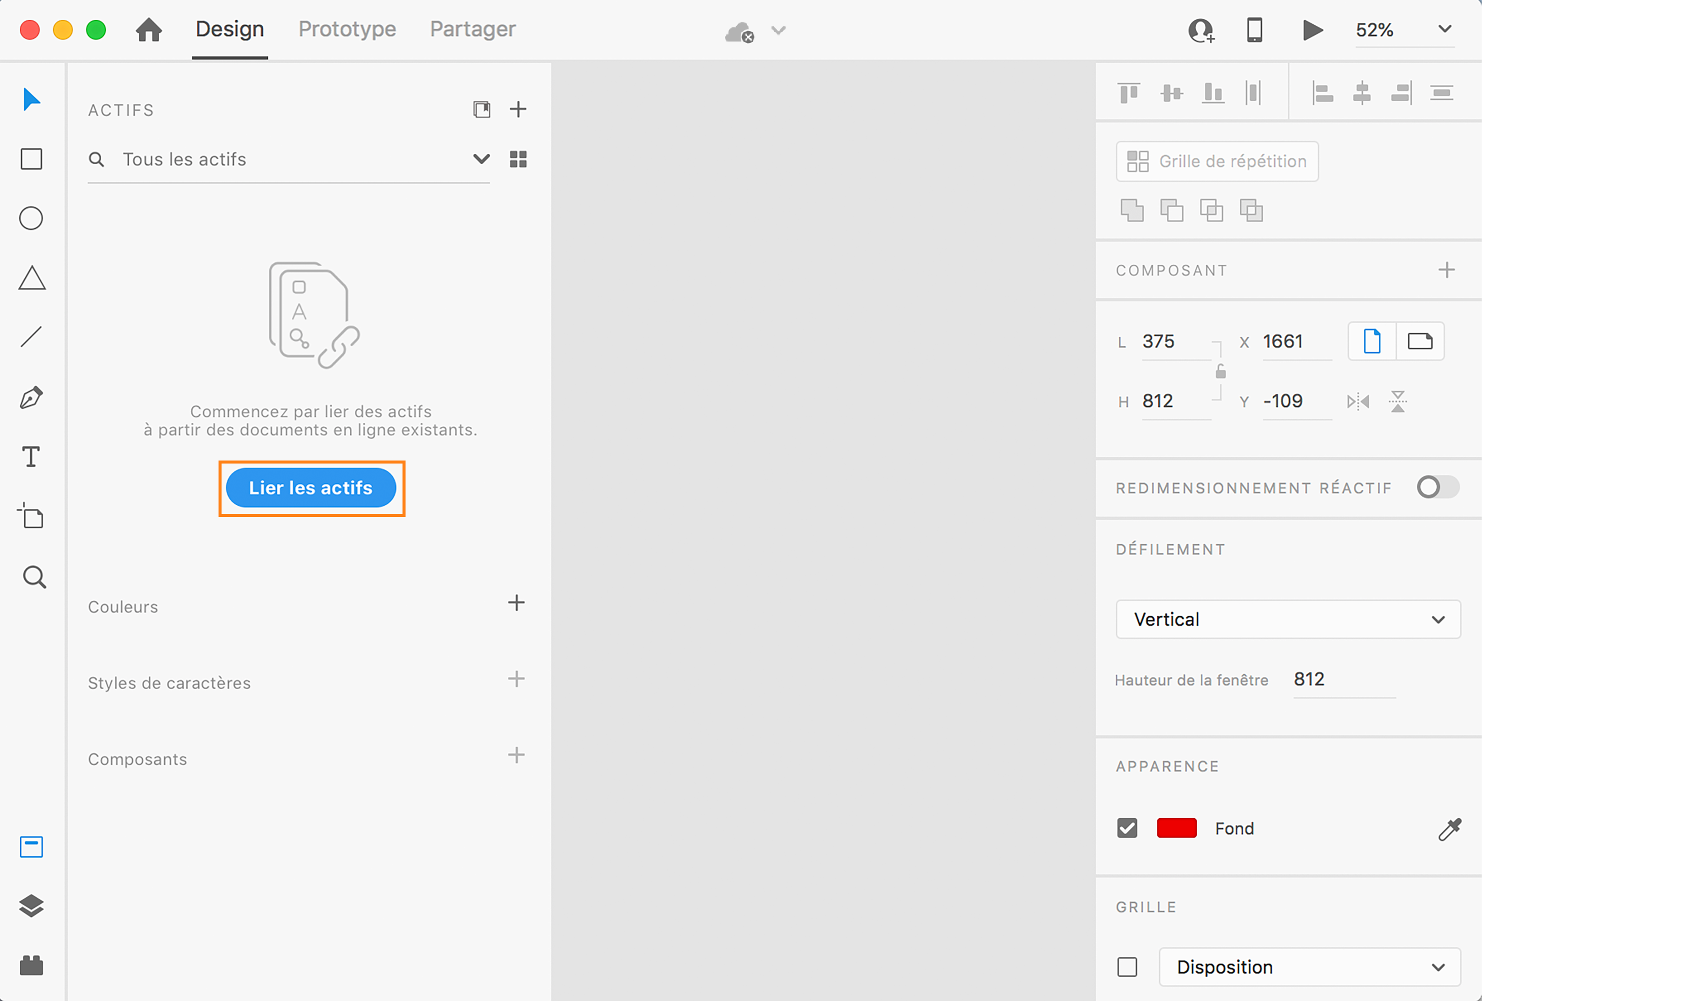Select the Pen tool
Image resolution: width=1706 pixels, height=1001 pixels.
click(31, 397)
